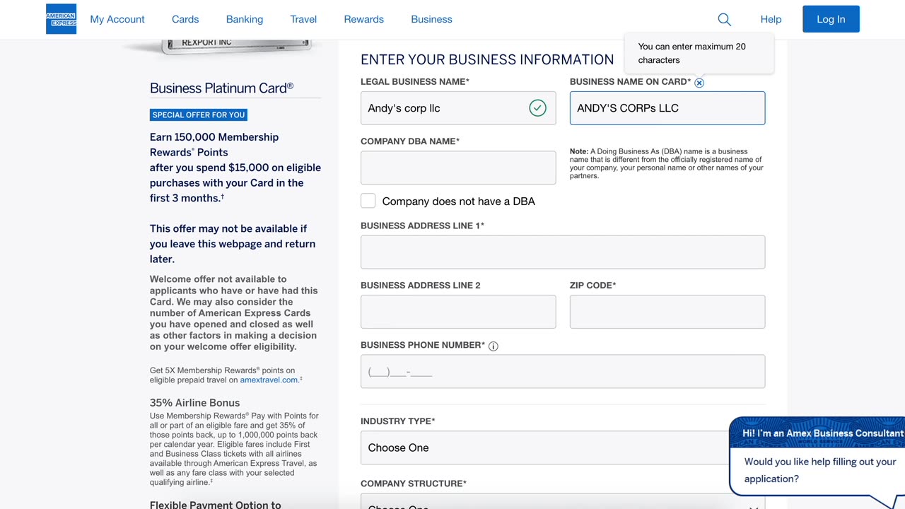The image size is (905, 509).
Task: Focus Business Address Line 1 field
Action: [x=563, y=252]
